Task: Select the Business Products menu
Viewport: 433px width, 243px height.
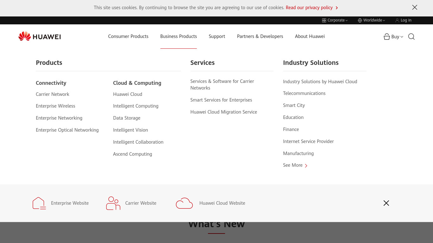Action: click(x=178, y=36)
